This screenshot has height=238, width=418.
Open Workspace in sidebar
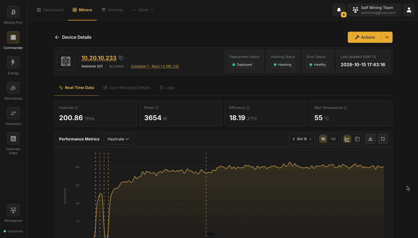pos(13,213)
